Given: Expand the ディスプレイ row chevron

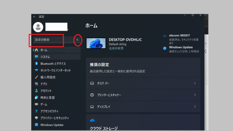Looking at the screenshot, I should [195, 107].
